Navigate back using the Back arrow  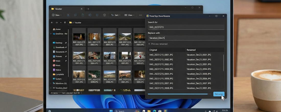pyautogui.click(x=52, y=23)
